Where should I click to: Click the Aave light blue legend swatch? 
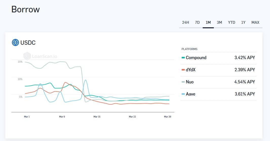click(183, 94)
